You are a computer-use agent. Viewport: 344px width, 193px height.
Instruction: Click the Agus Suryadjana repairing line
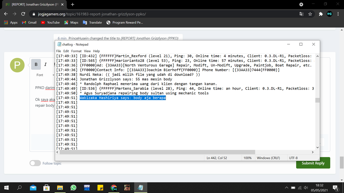(144, 93)
